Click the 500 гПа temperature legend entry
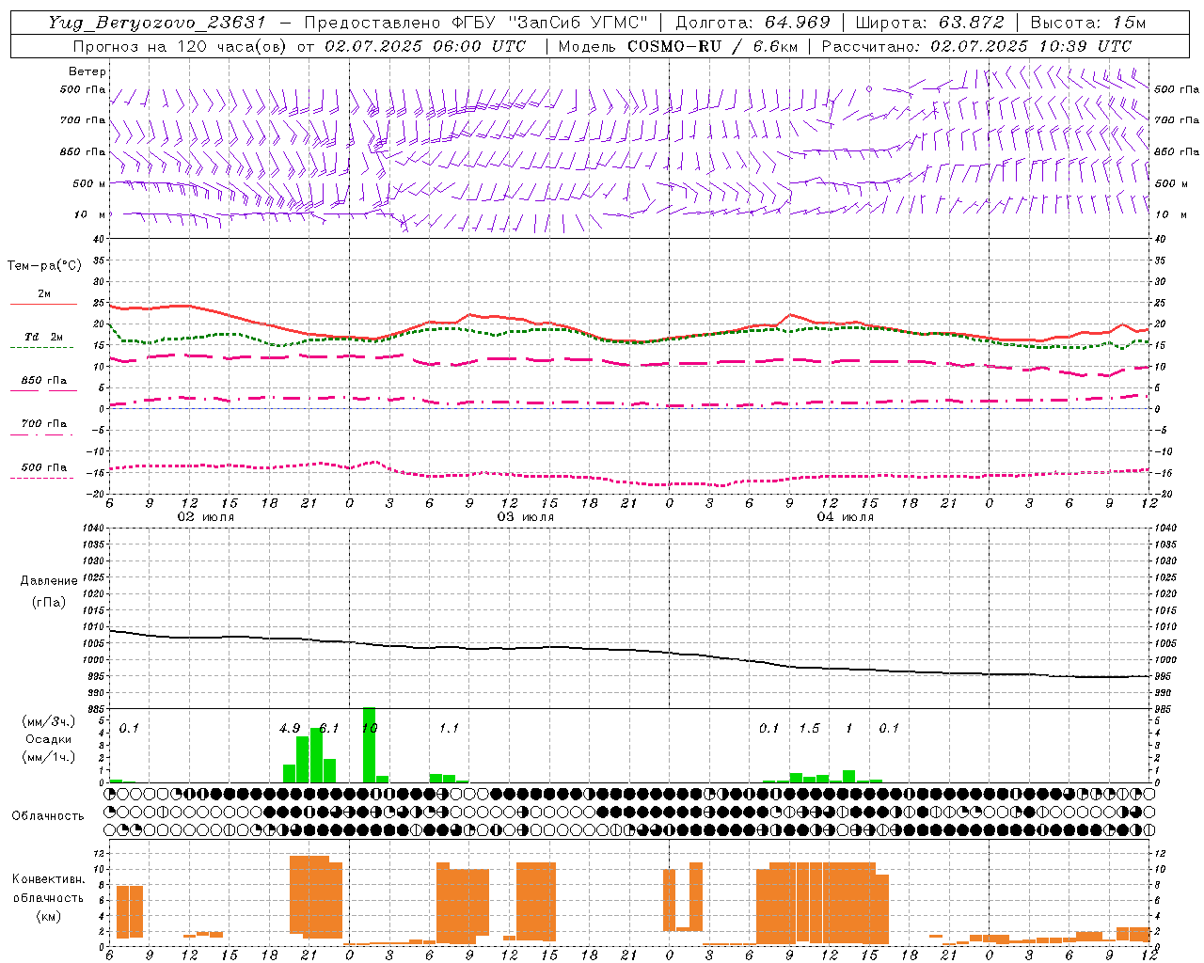The image size is (1204, 963). (43, 469)
